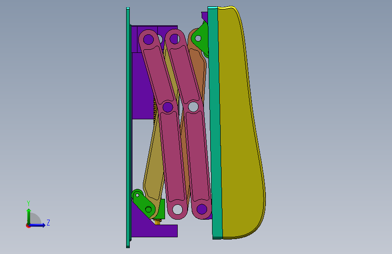Click the red origin dot of the triad
Viewport: 392px width, 254px height.
point(28,226)
